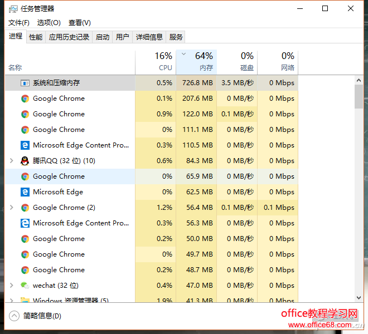Click the process list scroll-up arrow
The width and height of the screenshot is (368, 334).
click(359, 80)
